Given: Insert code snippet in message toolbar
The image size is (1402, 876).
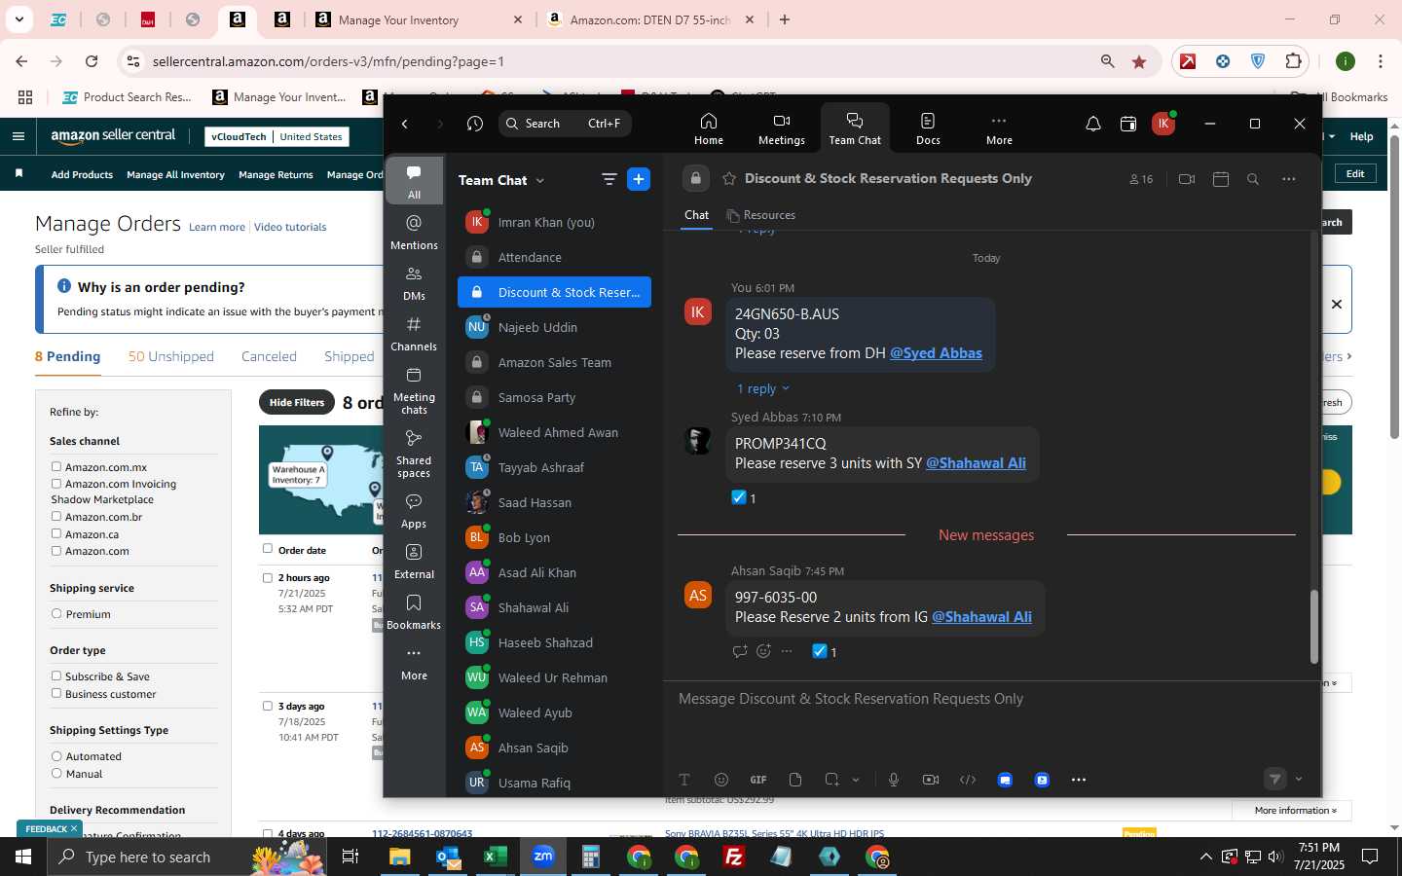Looking at the screenshot, I should [x=968, y=780].
